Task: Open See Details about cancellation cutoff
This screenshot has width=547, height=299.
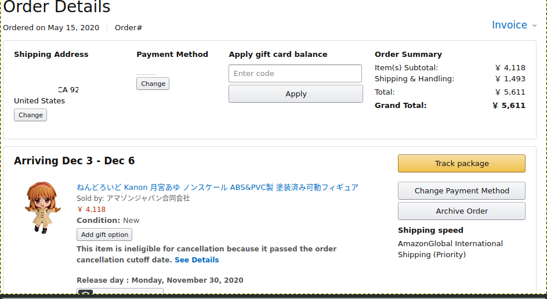Action: [x=197, y=260]
